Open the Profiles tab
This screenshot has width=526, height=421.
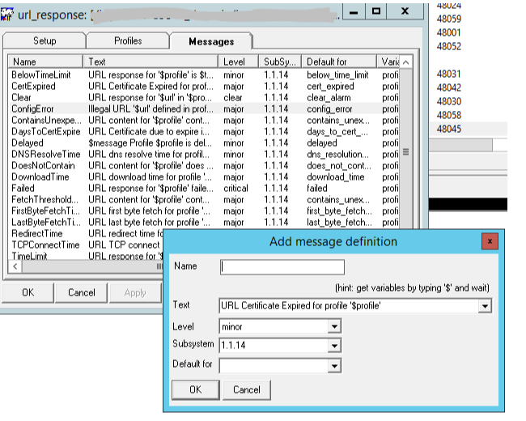pyautogui.click(x=128, y=41)
